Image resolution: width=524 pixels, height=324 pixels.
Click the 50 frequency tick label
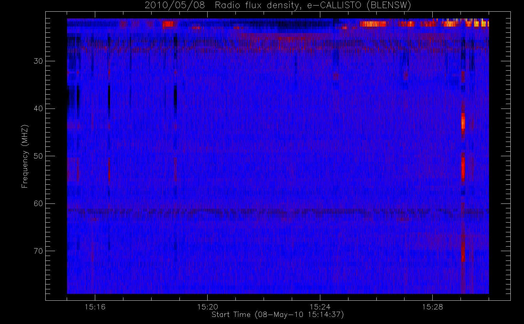tap(38, 156)
